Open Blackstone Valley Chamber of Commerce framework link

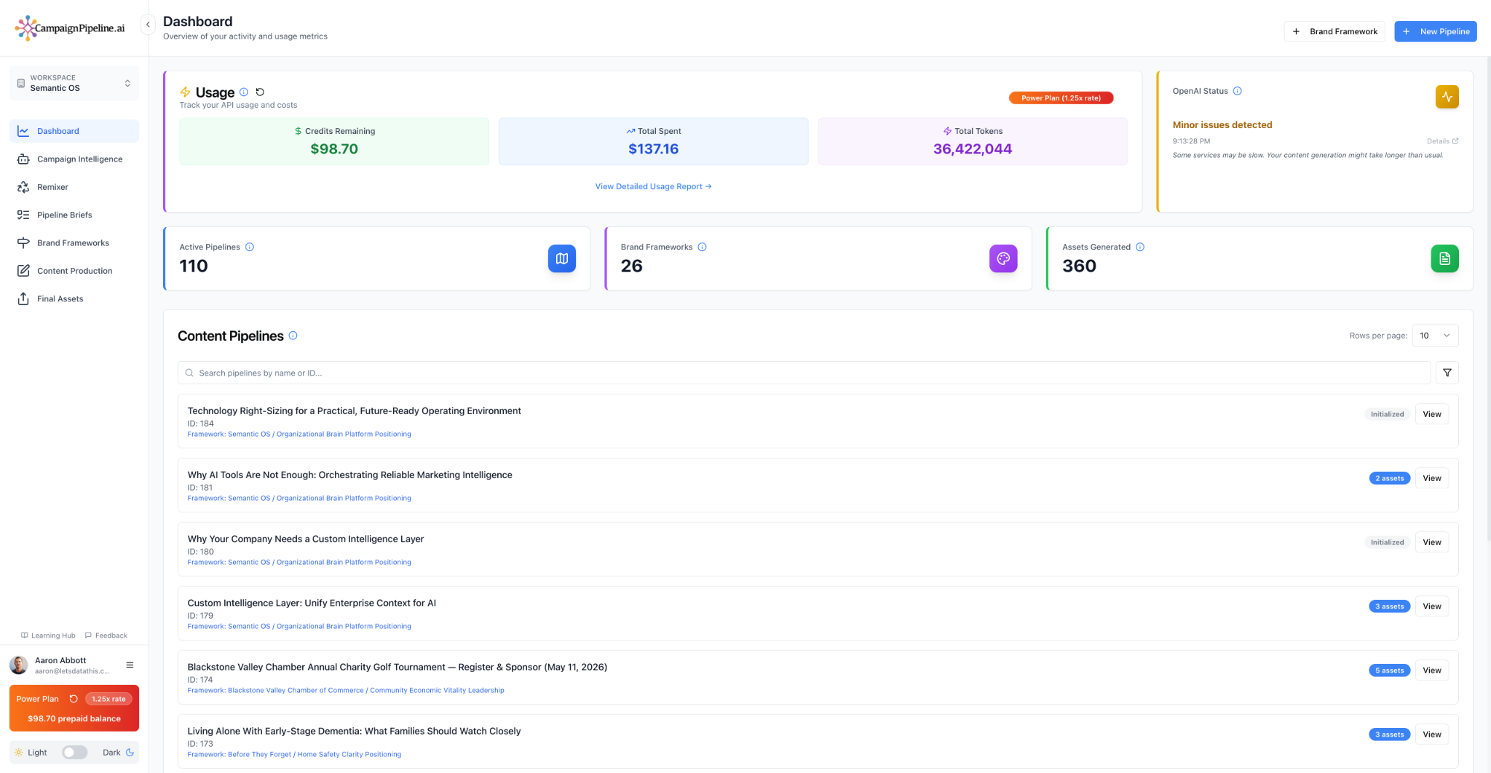[346, 690]
